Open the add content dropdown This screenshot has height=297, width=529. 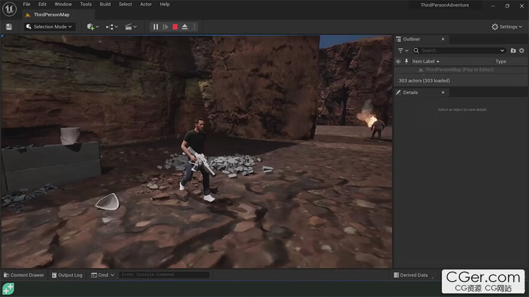(x=93, y=26)
